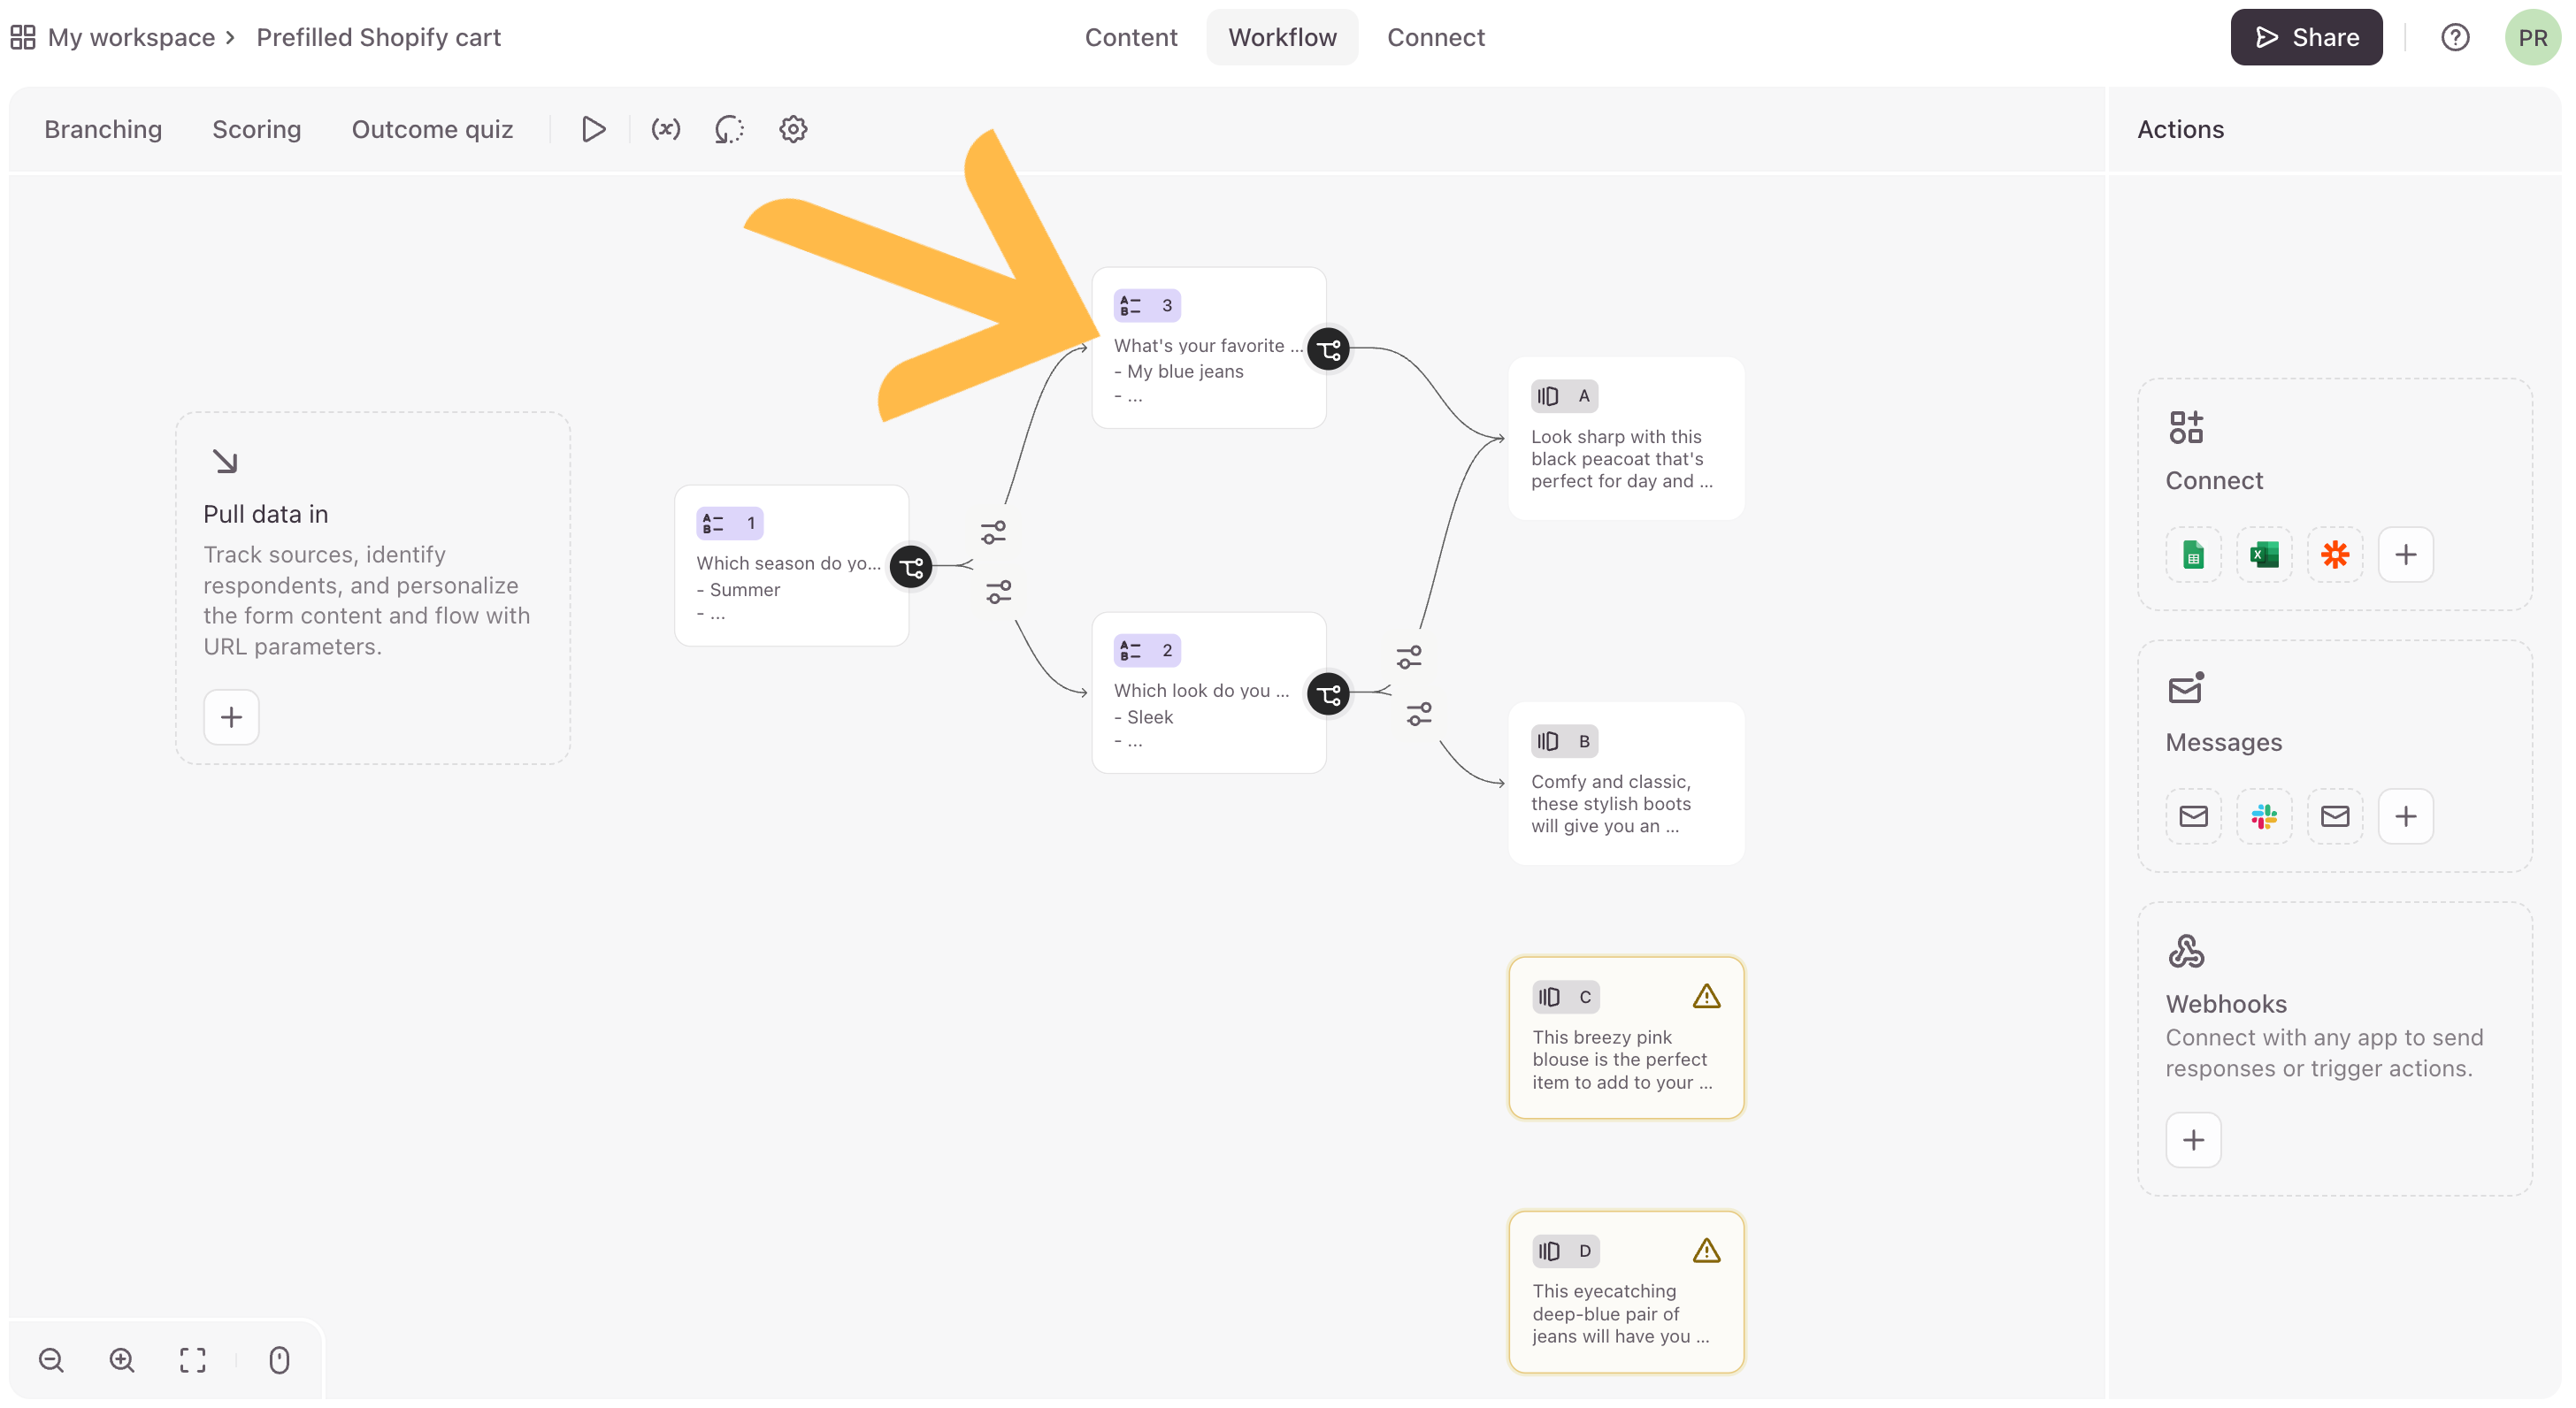Select the Scoring tab
The image size is (2576, 1408).
click(256, 130)
